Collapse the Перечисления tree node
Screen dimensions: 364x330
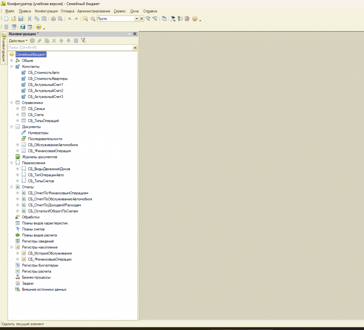(x=11, y=163)
